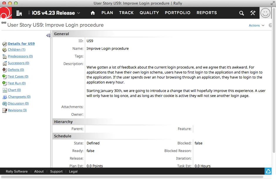276x179 pixels.
Task: Click the 'Improve Login procedure' name value
Action: (x=107, y=48)
